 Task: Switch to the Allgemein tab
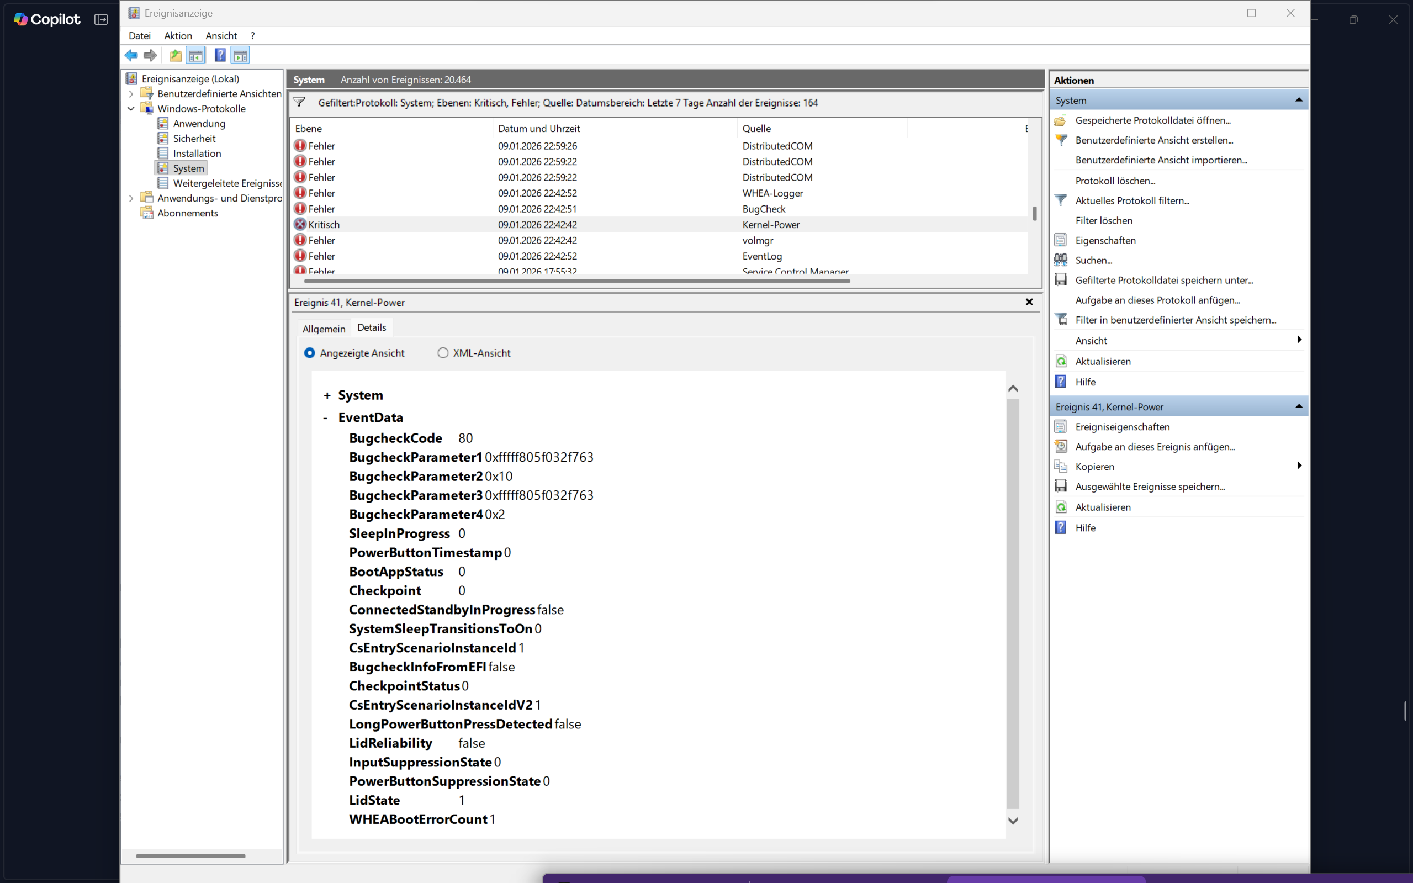click(x=324, y=329)
